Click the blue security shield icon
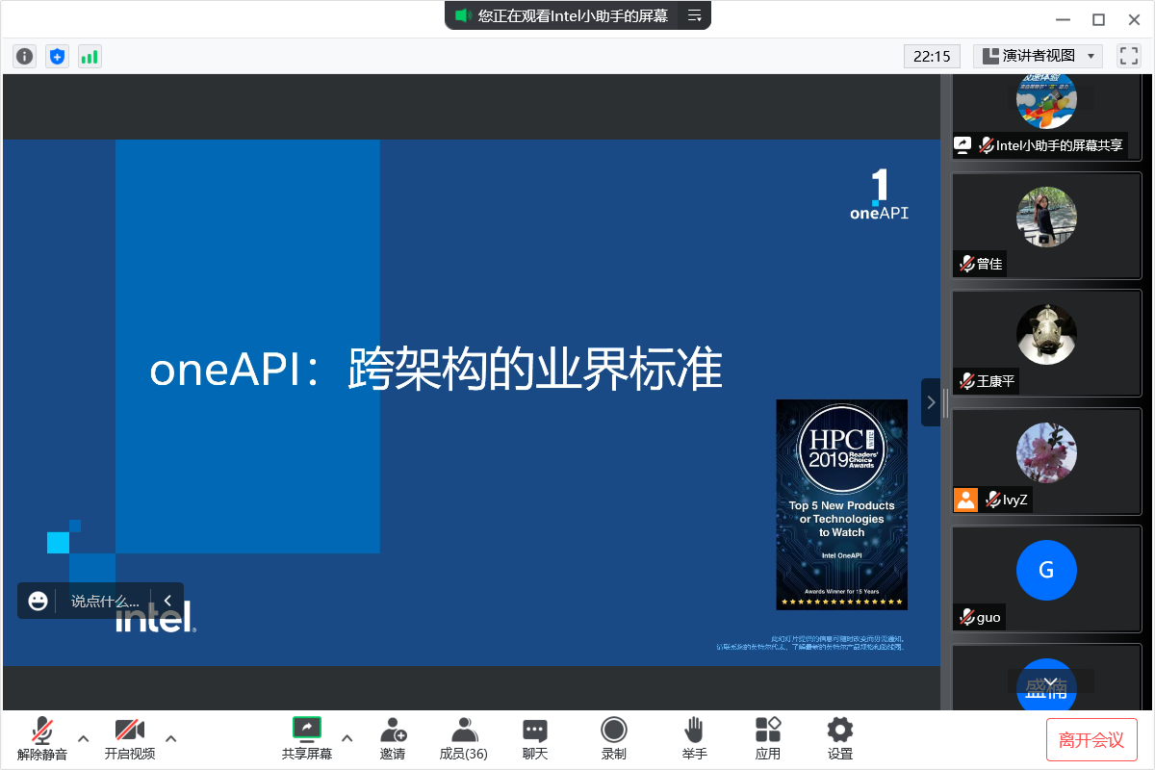Viewport: 1155px width, 770px height. tap(57, 57)
